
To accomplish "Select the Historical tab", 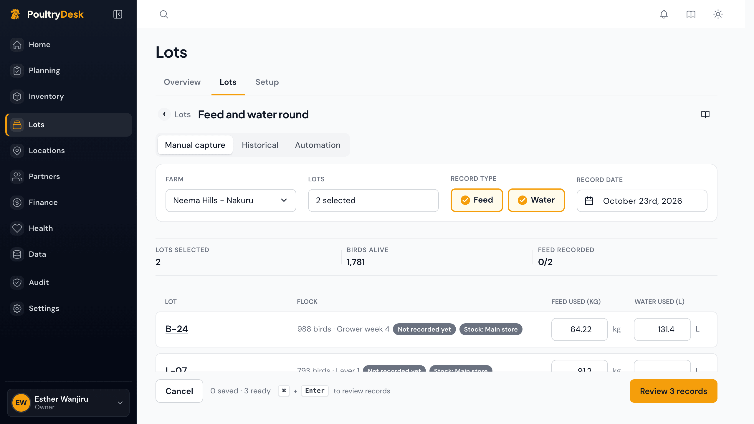I will click(260, 145).
